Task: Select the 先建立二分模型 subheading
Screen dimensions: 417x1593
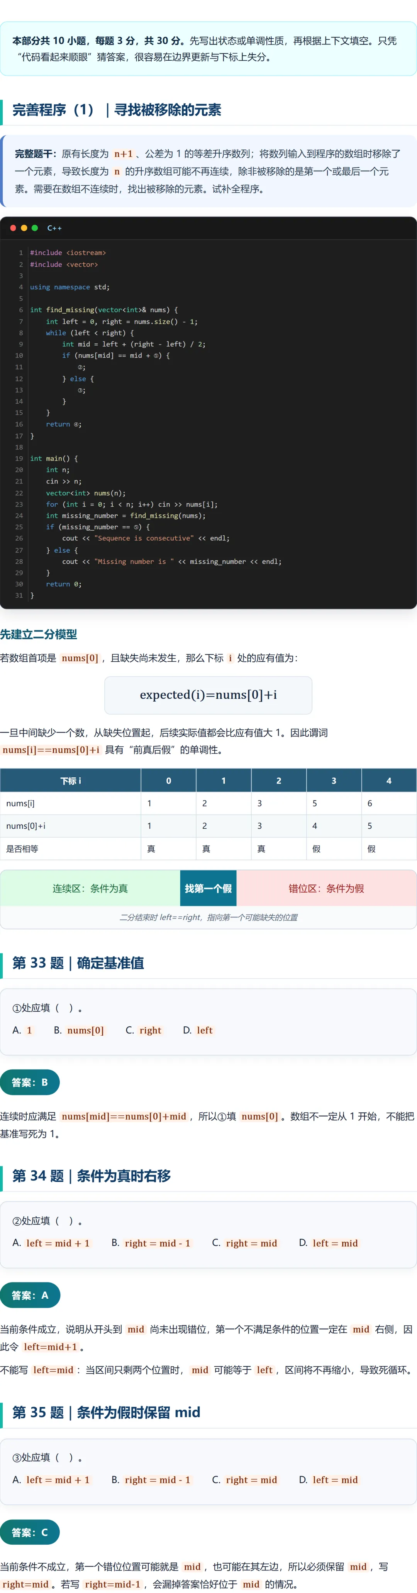Action: [x=38, y=635]
